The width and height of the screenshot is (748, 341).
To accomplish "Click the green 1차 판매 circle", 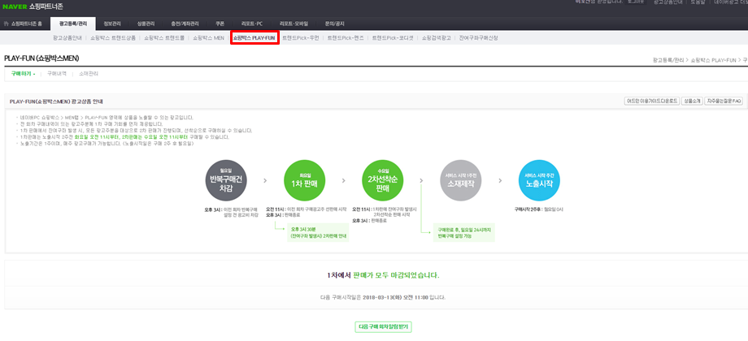I will 304,180.
